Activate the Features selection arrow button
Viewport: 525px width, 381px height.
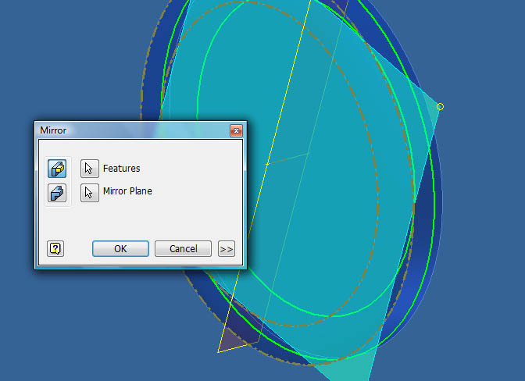tap(89, 169)
